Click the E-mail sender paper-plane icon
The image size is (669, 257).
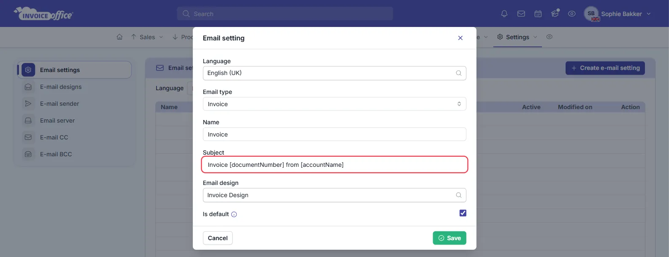pyautogui.click(x=28, y=104)
